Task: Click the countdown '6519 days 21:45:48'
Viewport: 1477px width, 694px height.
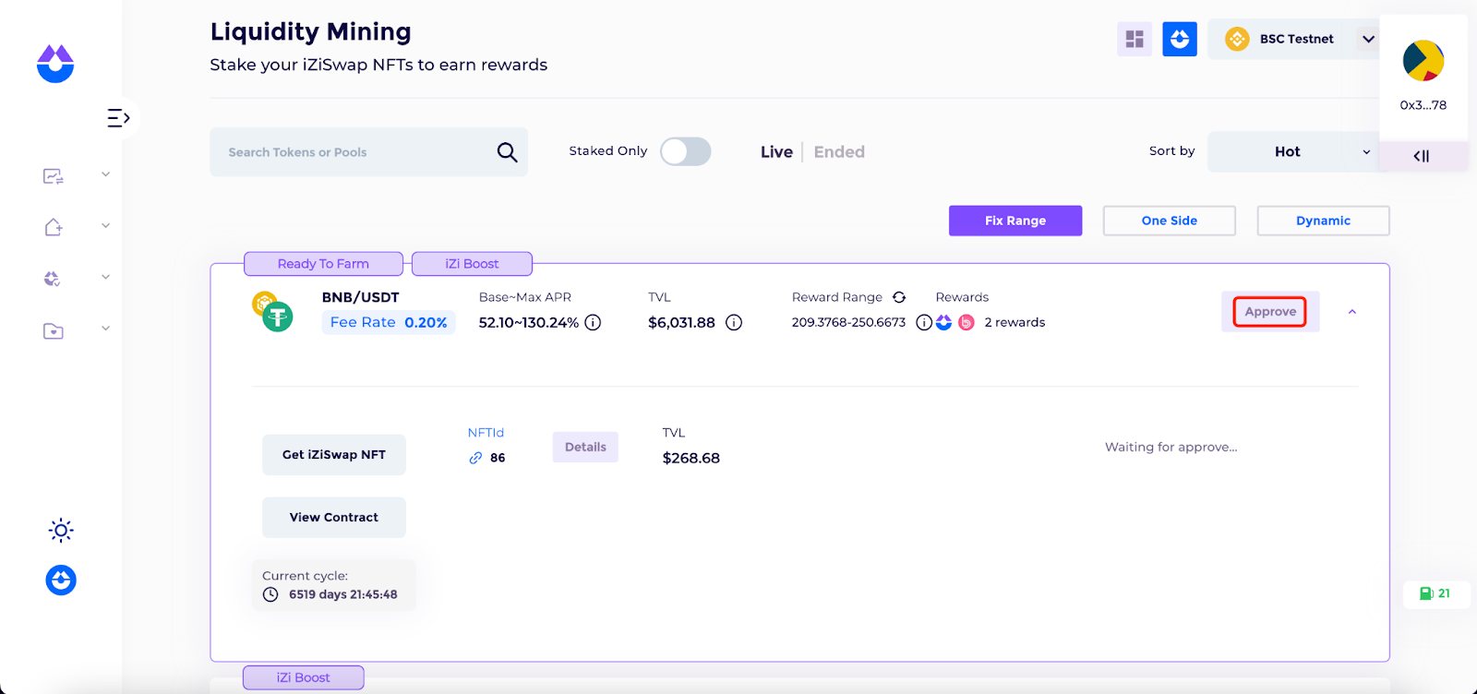Action: pos(343,594)
